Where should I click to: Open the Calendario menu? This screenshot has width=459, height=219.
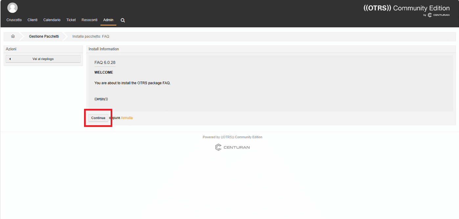52,20
